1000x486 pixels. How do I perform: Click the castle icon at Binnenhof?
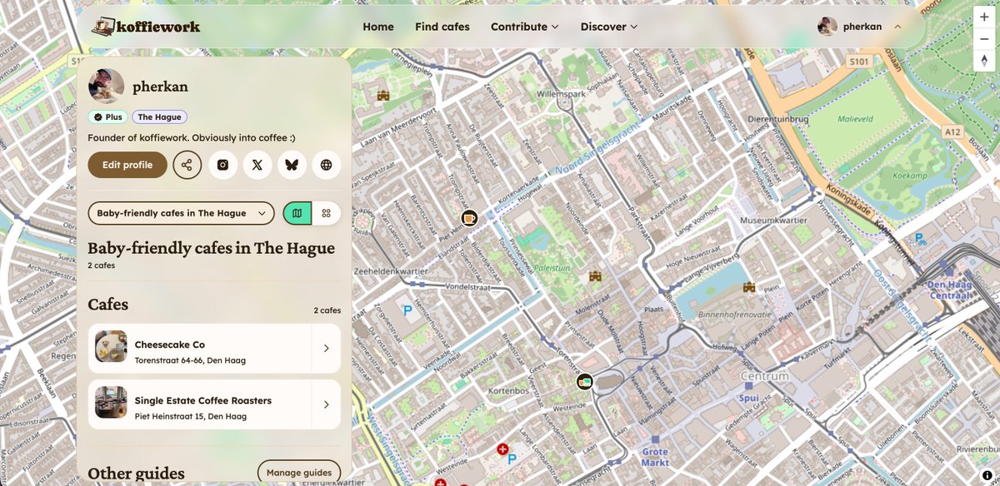pos(749,287)
